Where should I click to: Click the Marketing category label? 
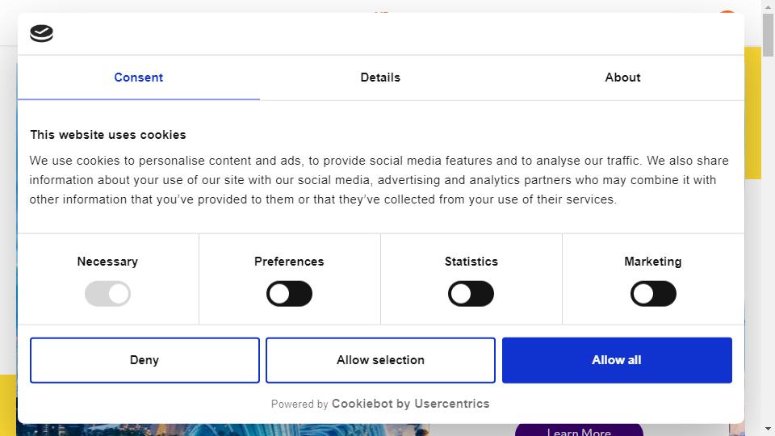pyautogui.click(x=653, y=262)
